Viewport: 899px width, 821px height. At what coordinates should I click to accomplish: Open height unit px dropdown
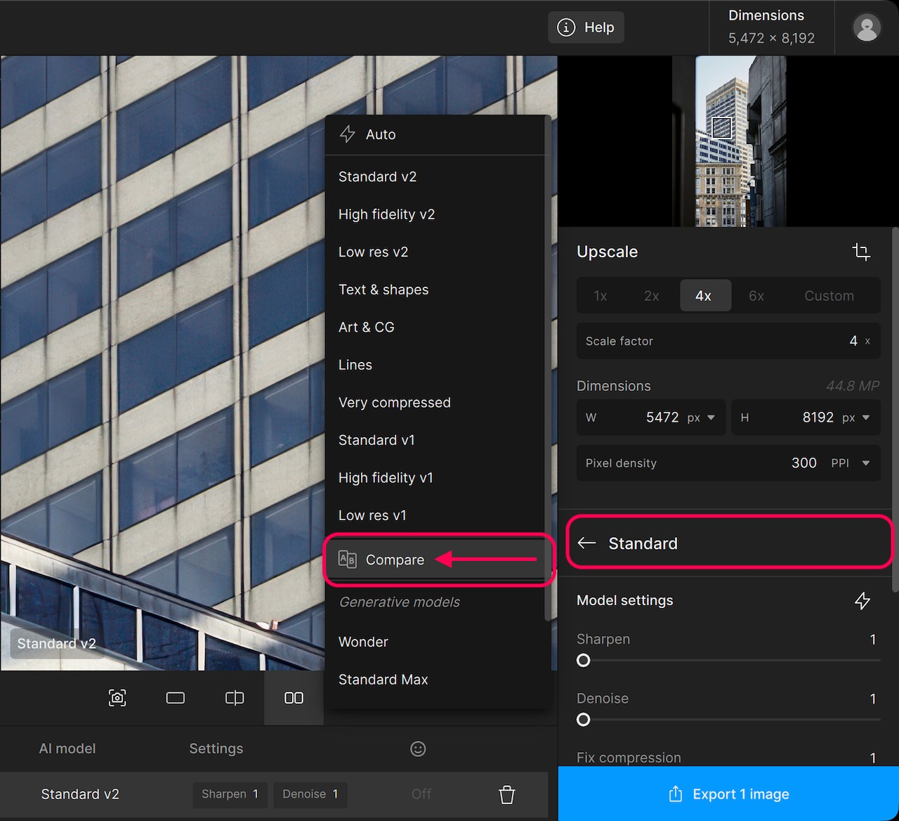pos(856,418)
